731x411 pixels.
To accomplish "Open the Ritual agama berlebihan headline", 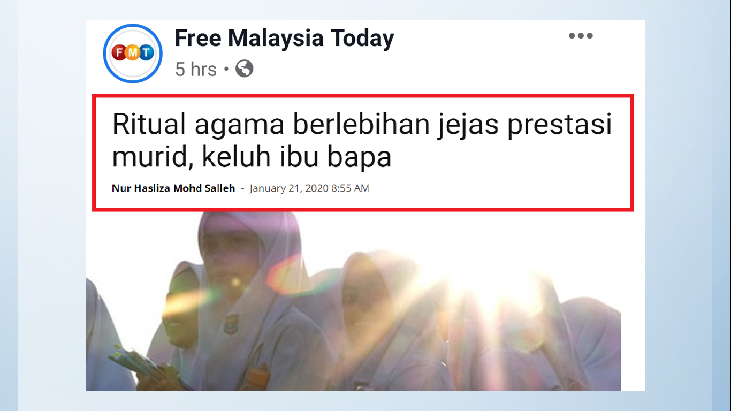I will (362, 141).
